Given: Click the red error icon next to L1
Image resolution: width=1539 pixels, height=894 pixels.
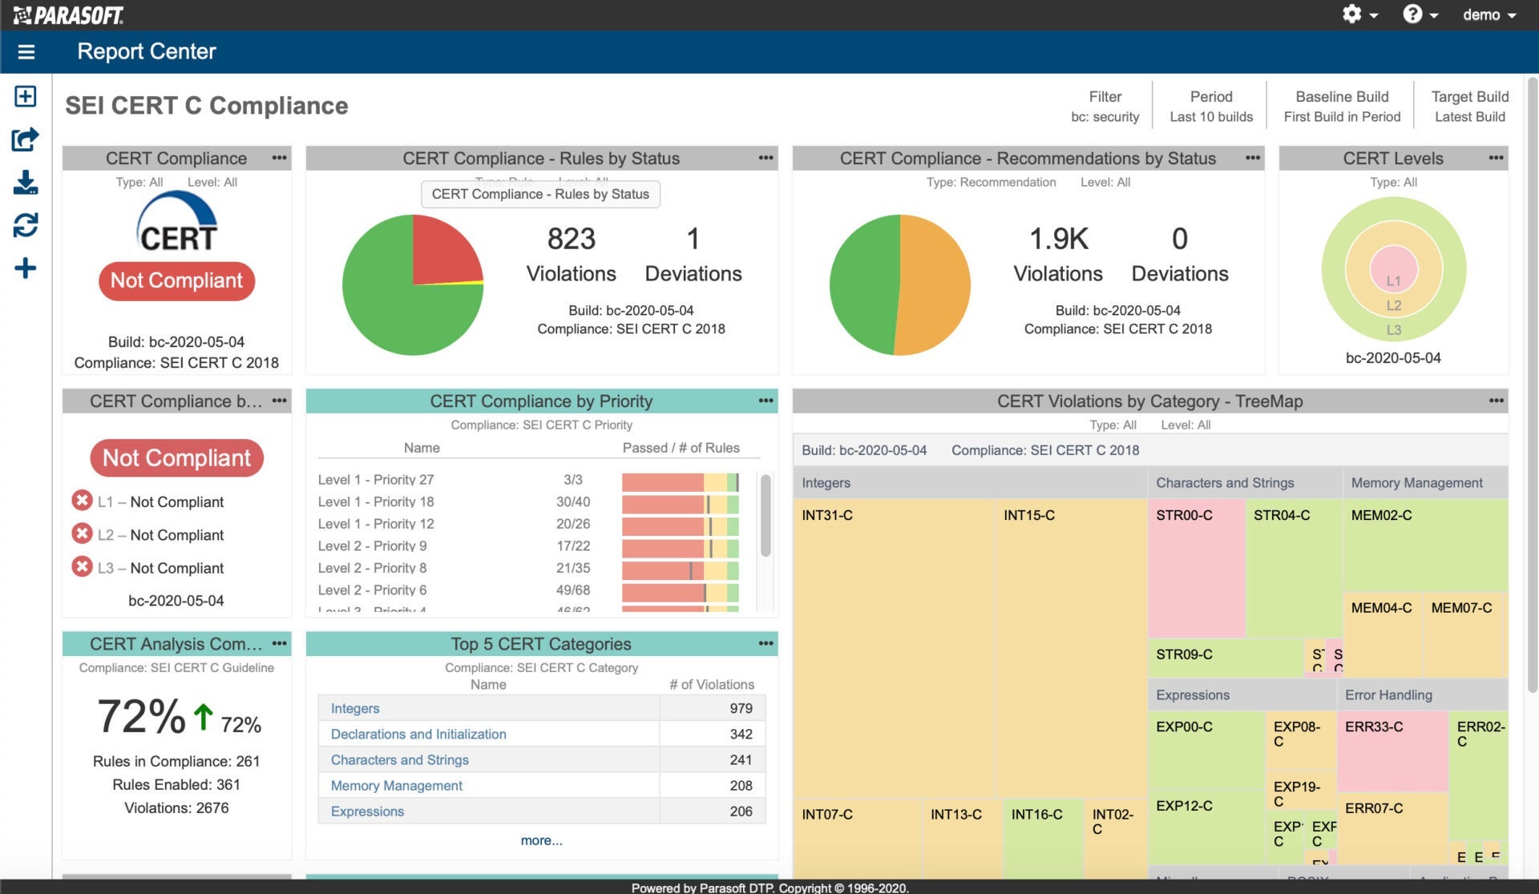Looking at the screenshot, I should [83, 501].
